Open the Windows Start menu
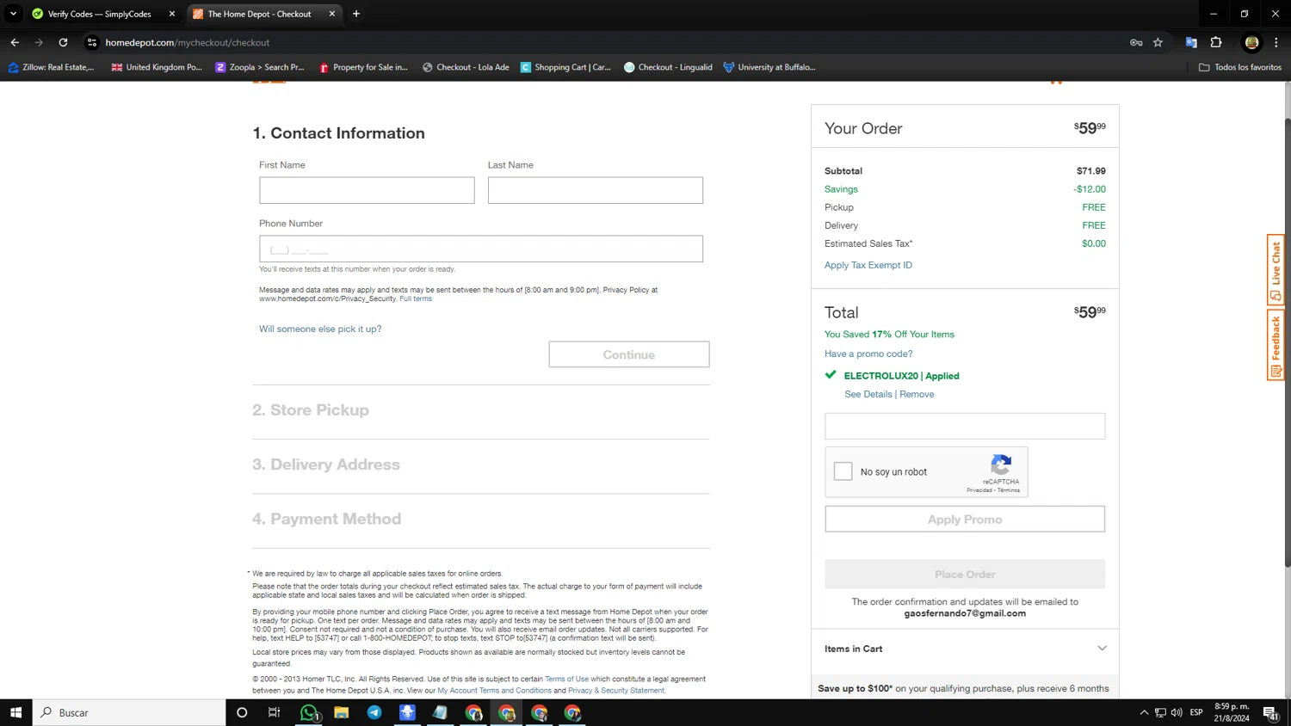This screenshot has width=1291, height=726. tap(15, 712)
